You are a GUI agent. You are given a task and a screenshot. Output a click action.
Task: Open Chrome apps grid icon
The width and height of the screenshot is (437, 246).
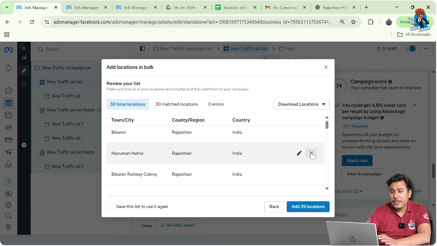pyautogui.click(x=7, y=34)
